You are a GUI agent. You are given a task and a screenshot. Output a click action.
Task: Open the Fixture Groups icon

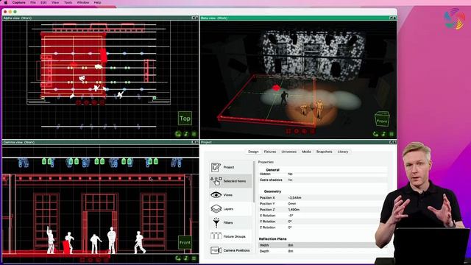click(216, 236)
